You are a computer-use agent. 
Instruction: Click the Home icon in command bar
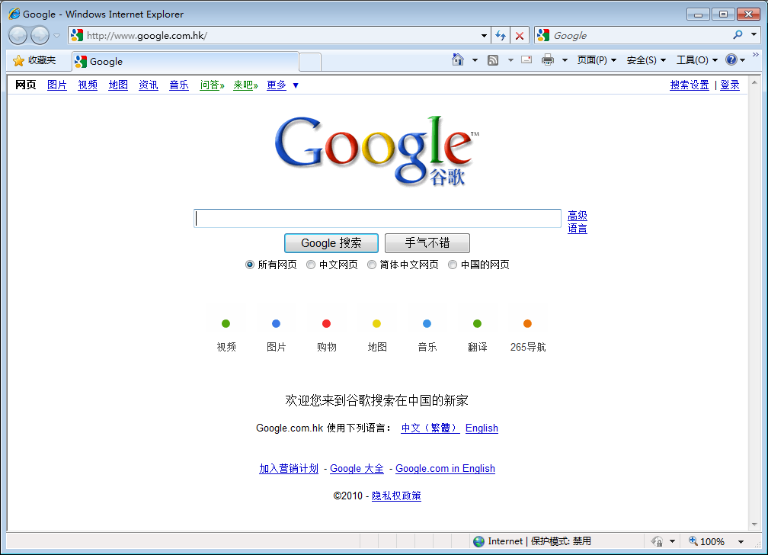(x=457, y=60)
